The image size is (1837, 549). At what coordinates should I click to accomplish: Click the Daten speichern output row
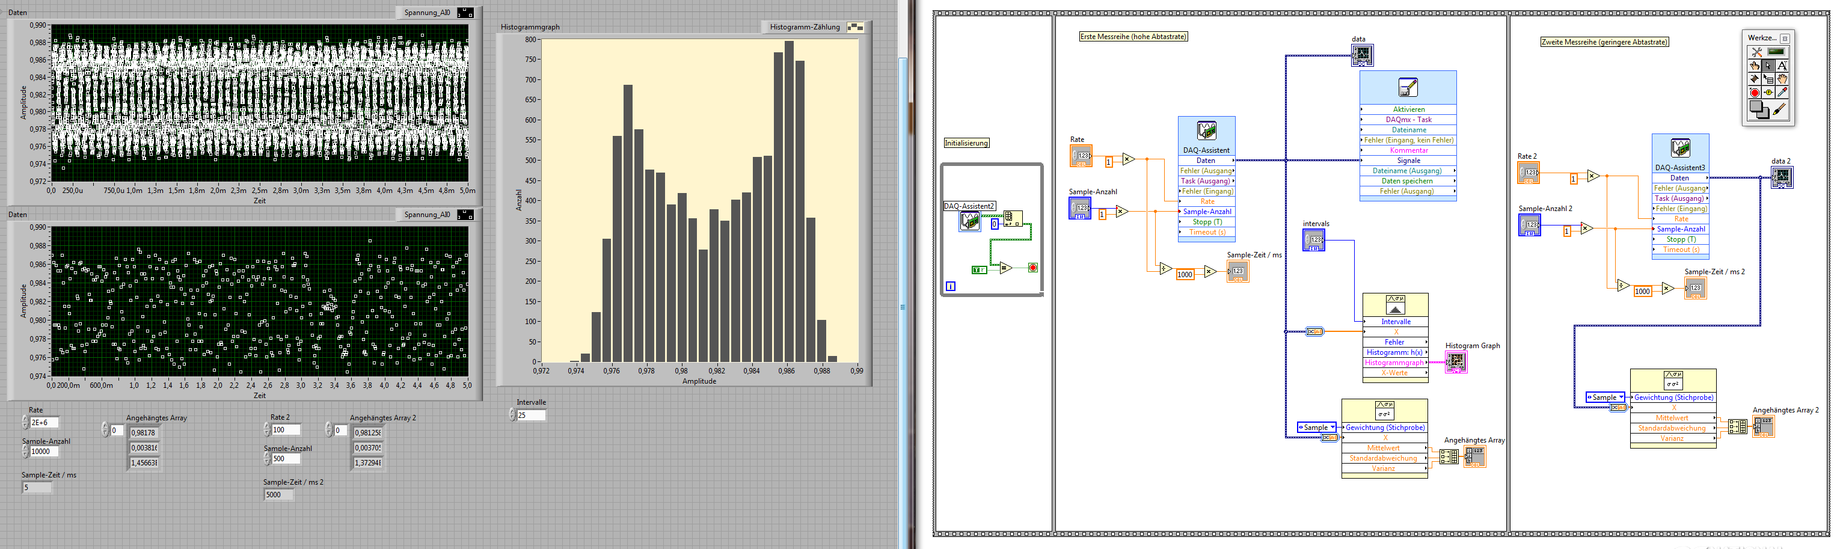1408,181
